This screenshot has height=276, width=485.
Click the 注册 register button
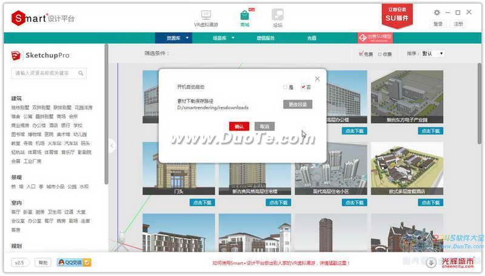tap(458, 24)
